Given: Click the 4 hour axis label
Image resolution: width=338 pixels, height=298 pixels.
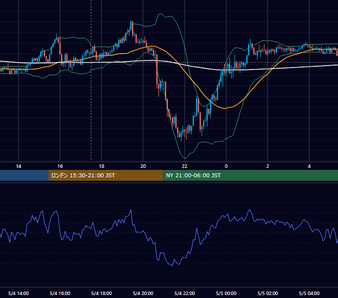Looking at the screenshot, I should click(309, 166).
